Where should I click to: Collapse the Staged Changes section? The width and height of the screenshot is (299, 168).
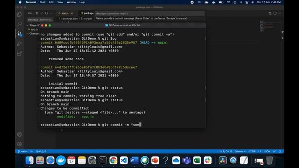tap(33, 25)
